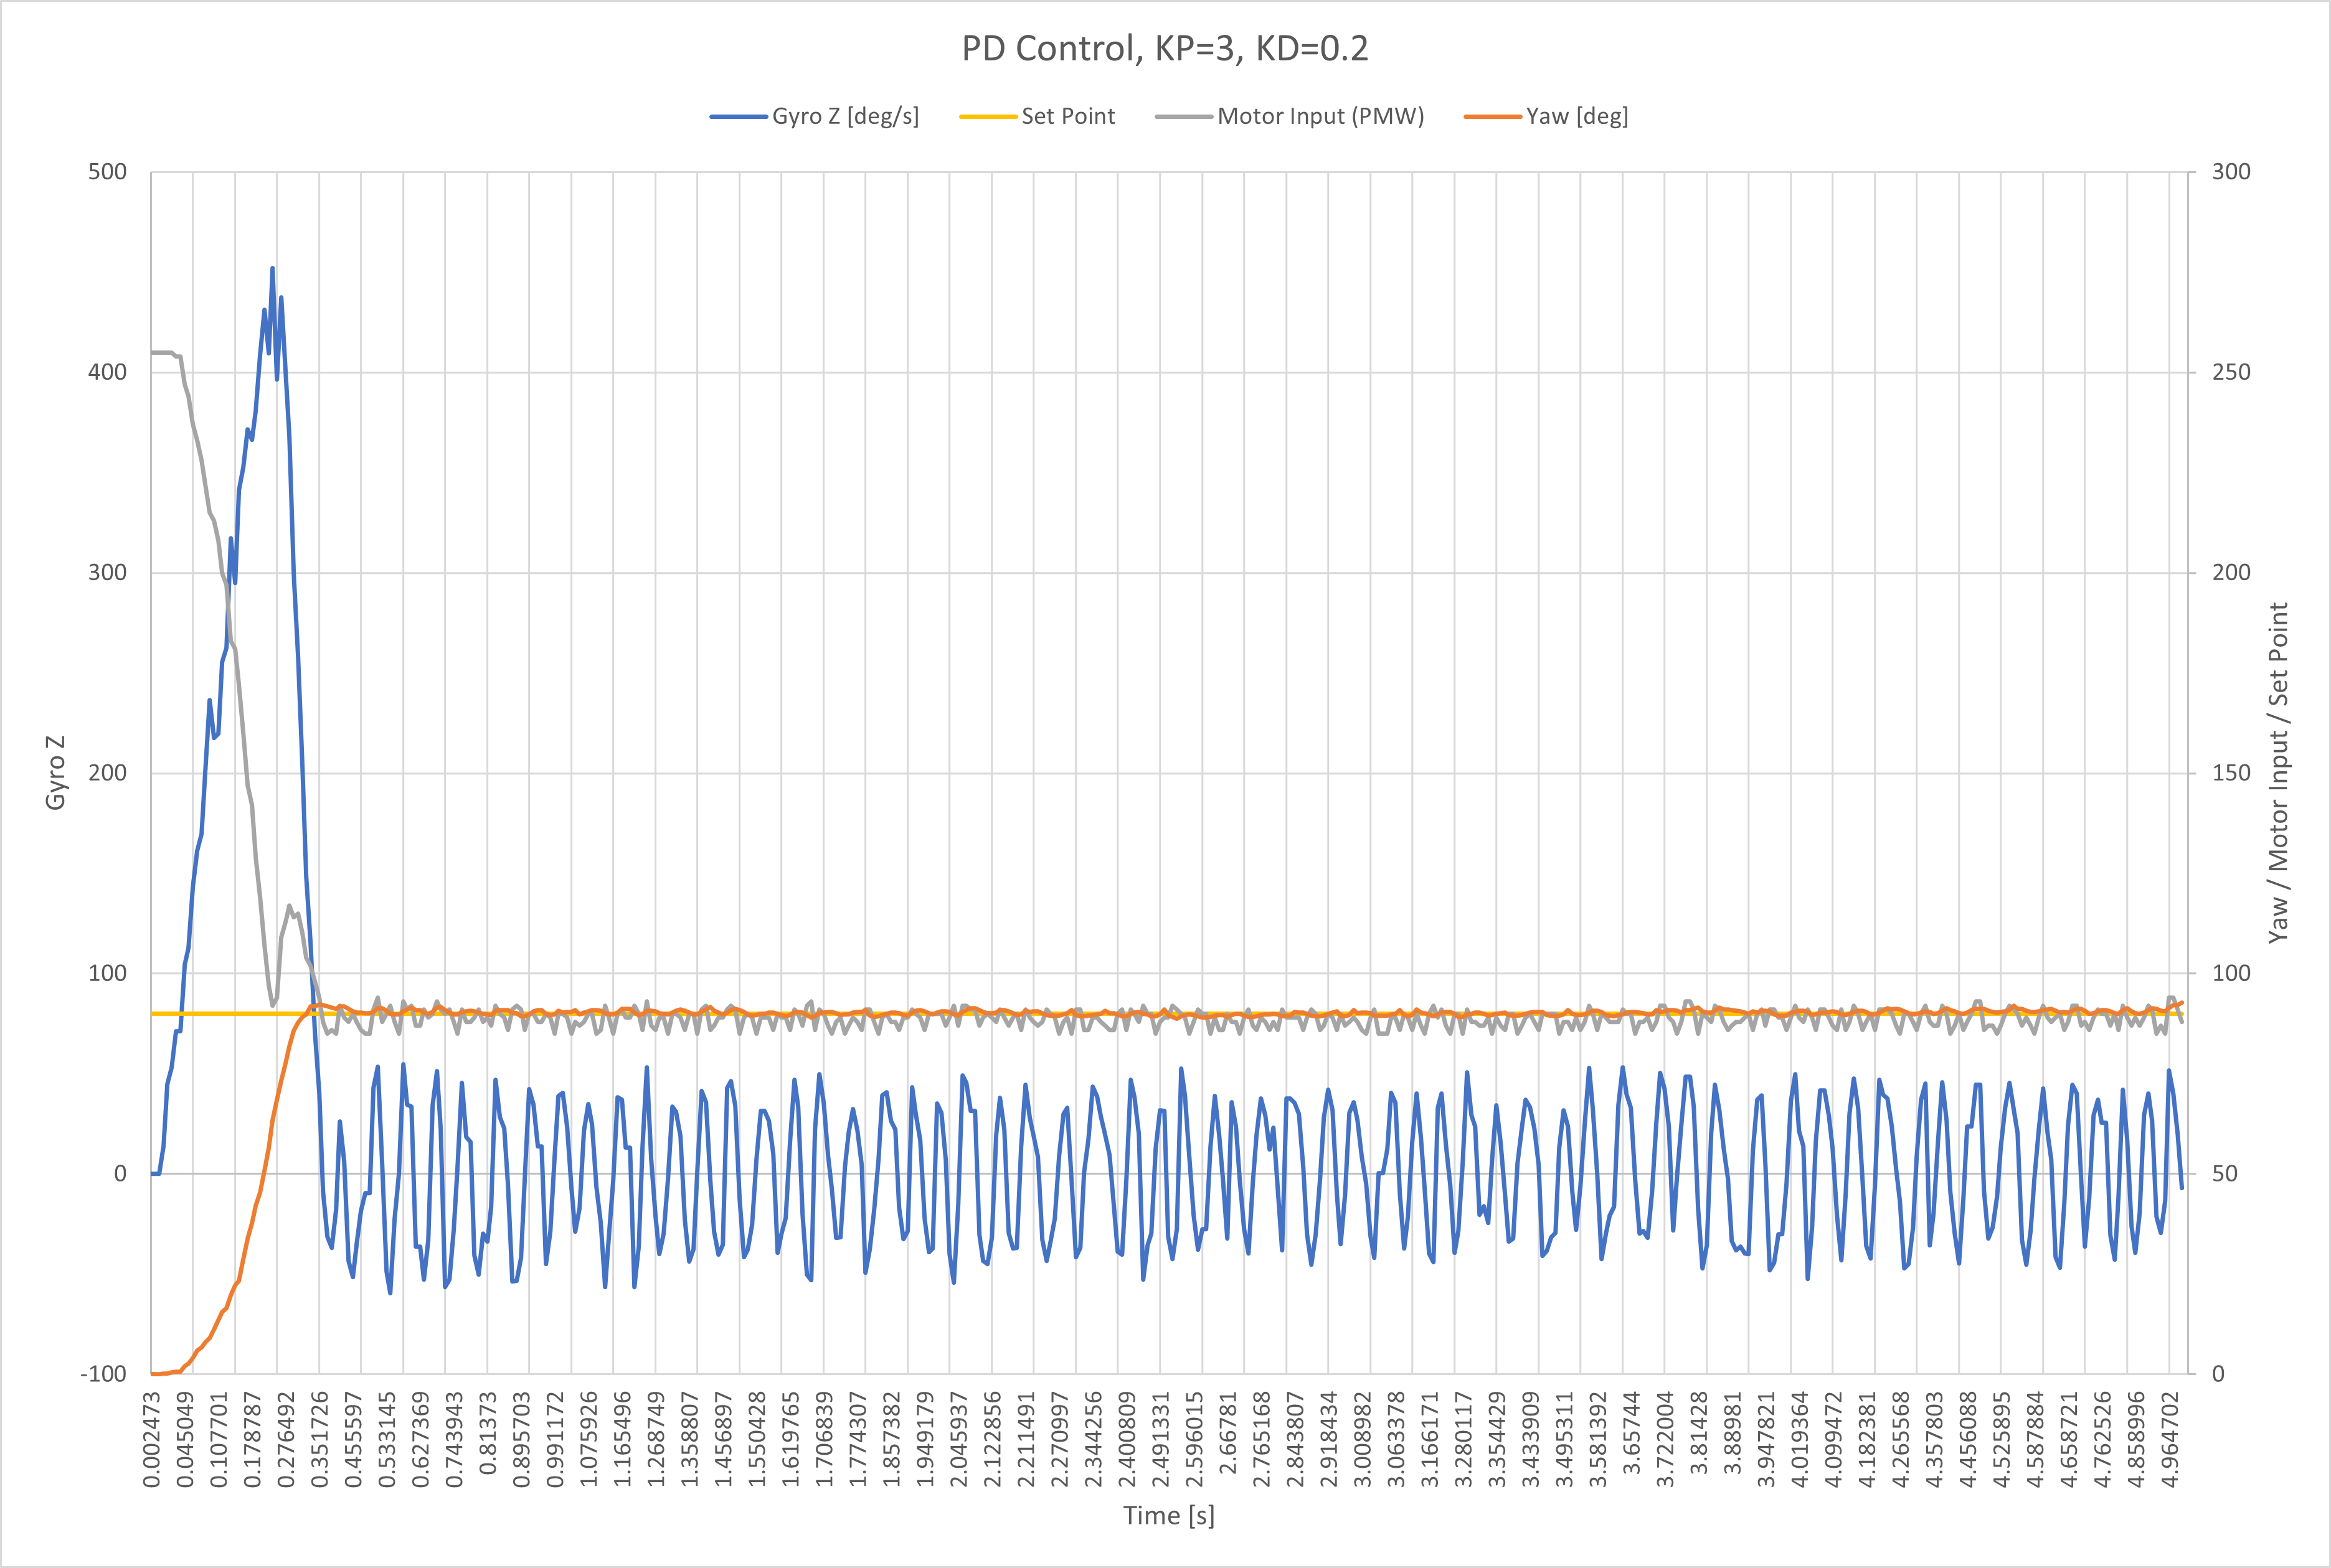
Task: Click the time label 4.762526
Action: click(2102, 1439)
